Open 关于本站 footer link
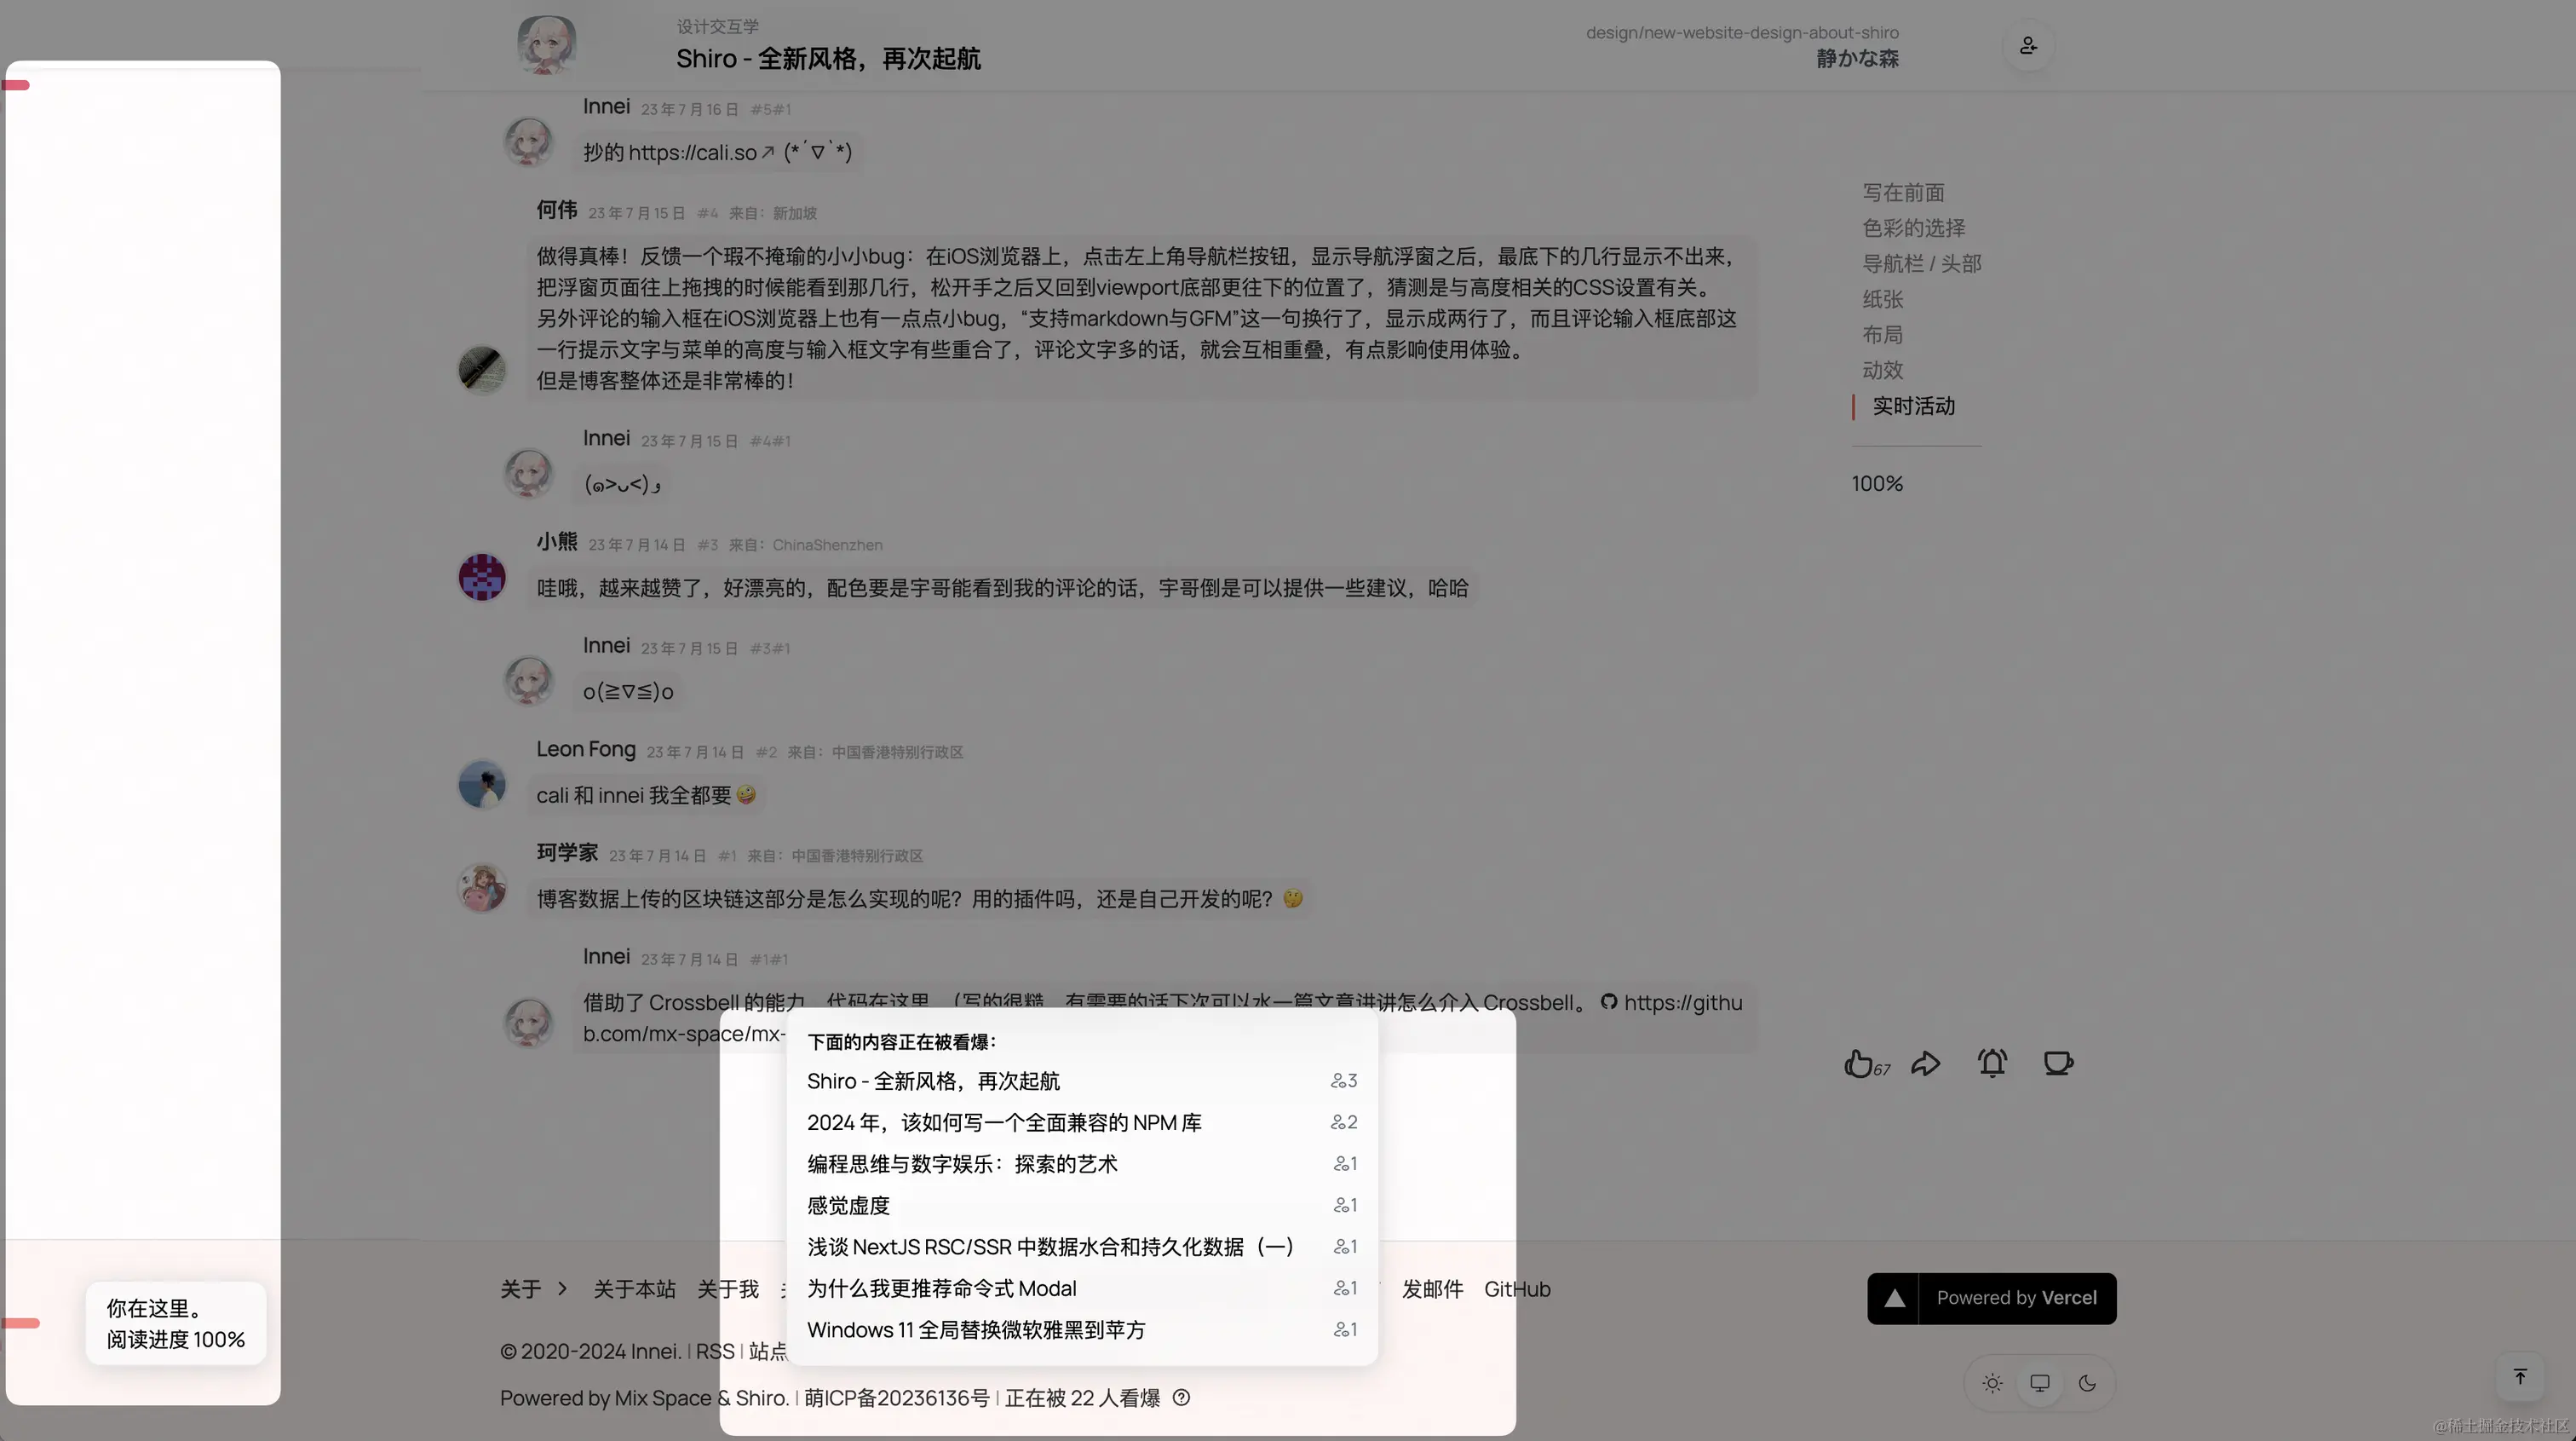 coord(634,1289)
